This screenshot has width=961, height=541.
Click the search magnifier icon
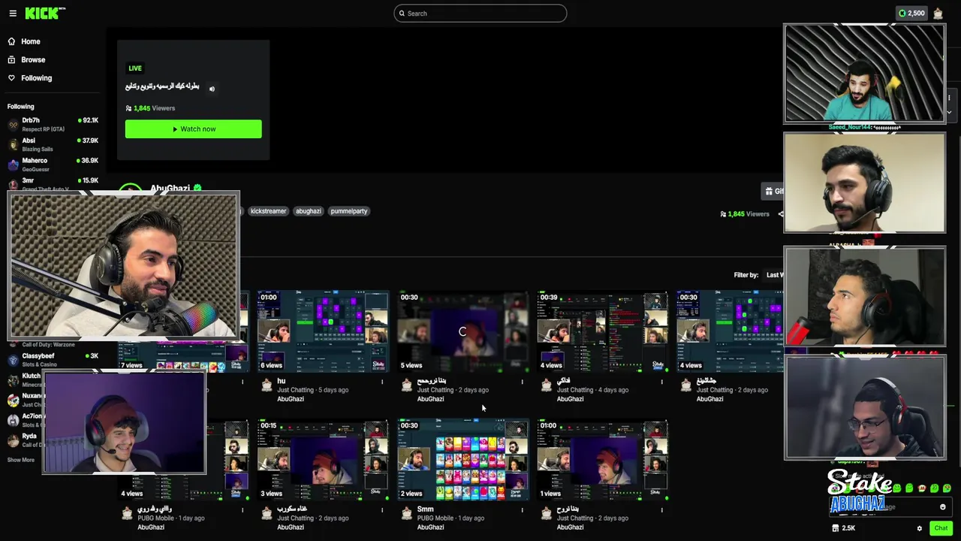pyautogui.click(x=402, y=14)
